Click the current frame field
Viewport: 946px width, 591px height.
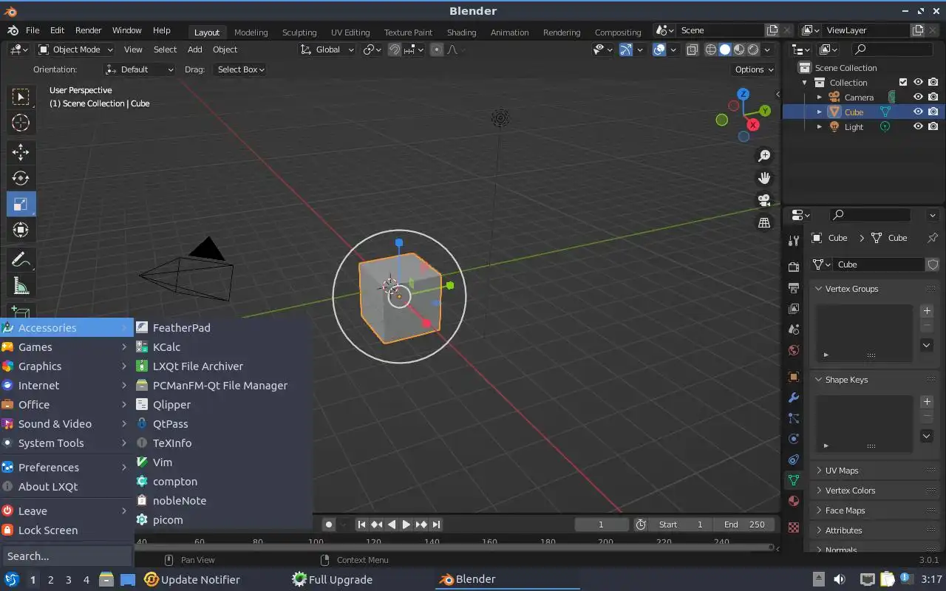(601, 525)
